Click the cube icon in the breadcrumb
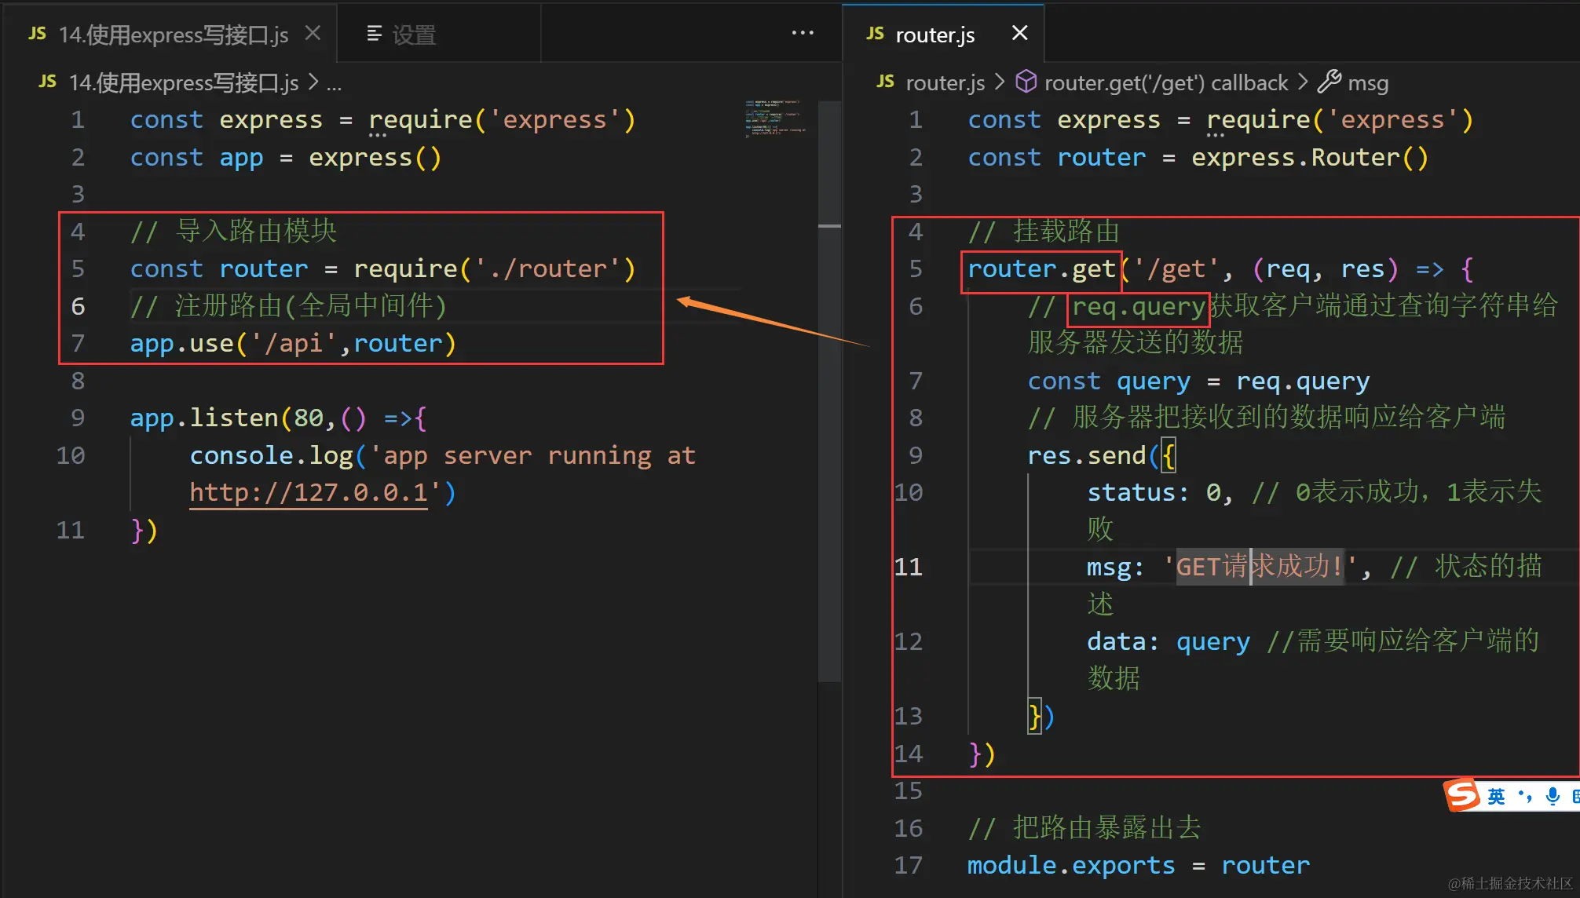The width and height of the screenshot is (1580, 898). click(x=1026, y=82)
